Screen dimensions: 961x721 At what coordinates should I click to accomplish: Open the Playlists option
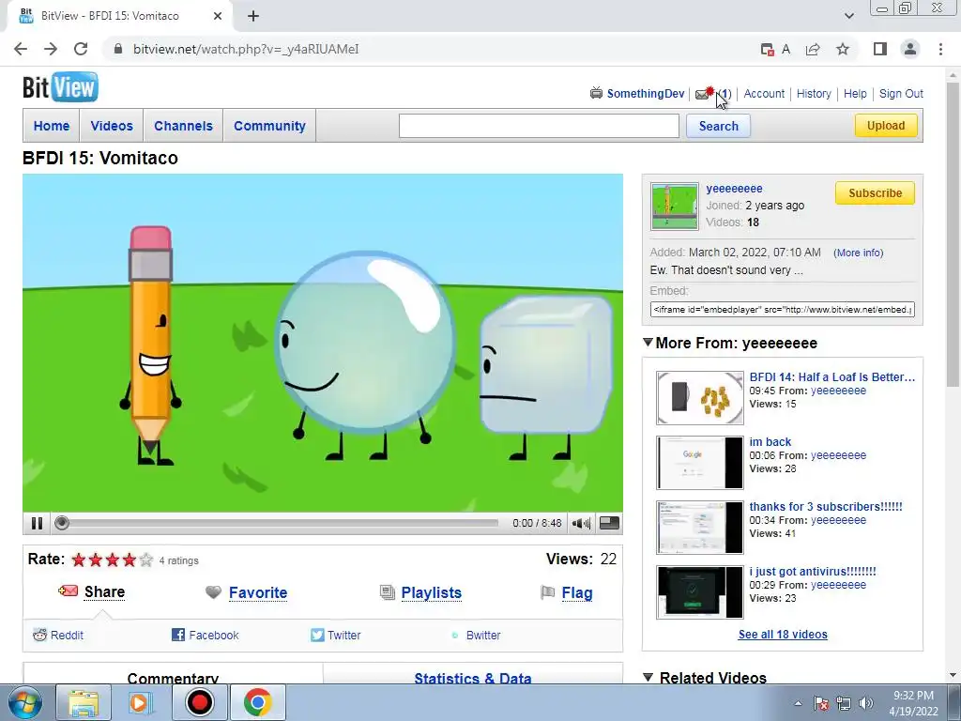click(x=432, y=593)
